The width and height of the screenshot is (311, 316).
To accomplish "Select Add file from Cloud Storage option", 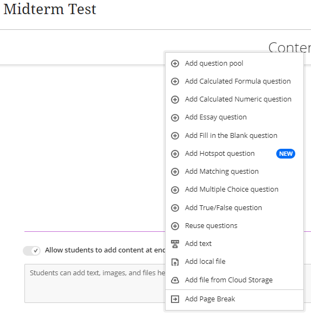I will (234, 280).
